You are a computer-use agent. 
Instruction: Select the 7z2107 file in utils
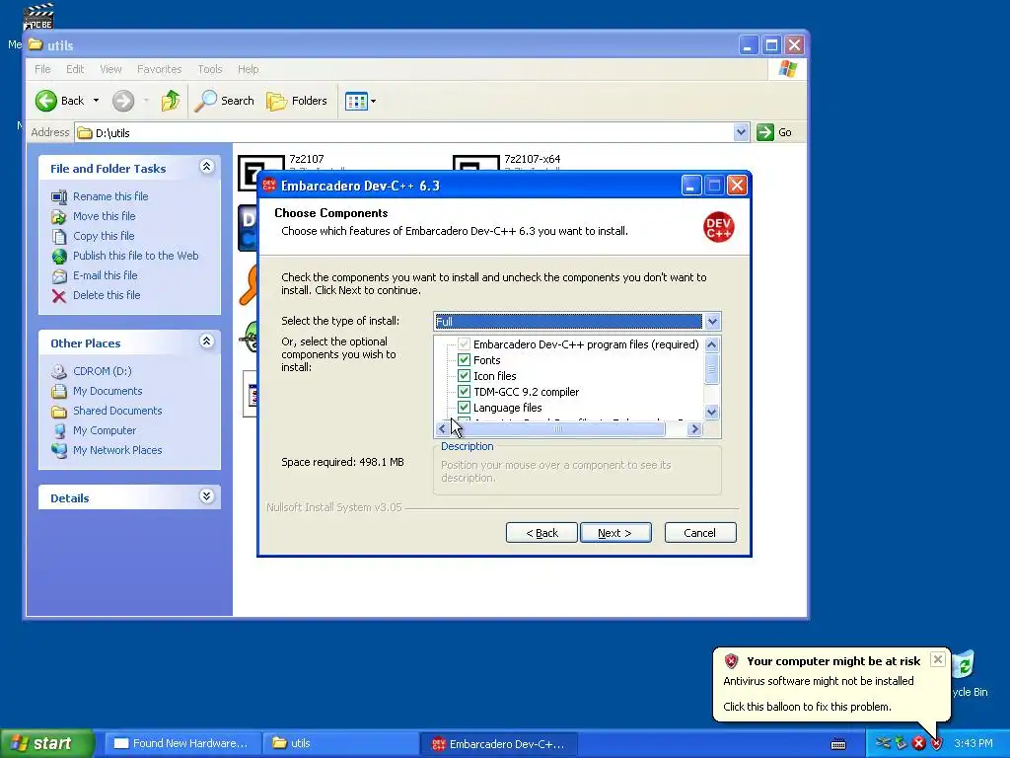tap(307, 159)
